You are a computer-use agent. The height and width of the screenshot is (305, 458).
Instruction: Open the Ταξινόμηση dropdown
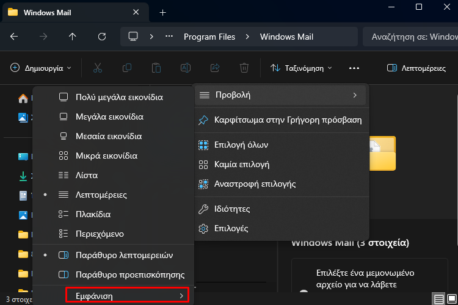301,68
